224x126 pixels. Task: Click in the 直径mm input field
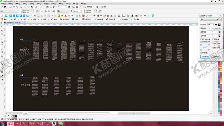click(x=209, y=28)
